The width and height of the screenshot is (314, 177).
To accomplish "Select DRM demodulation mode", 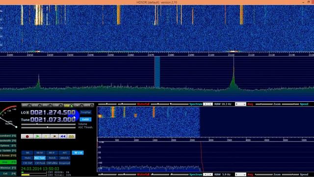I will coord(89,105).
